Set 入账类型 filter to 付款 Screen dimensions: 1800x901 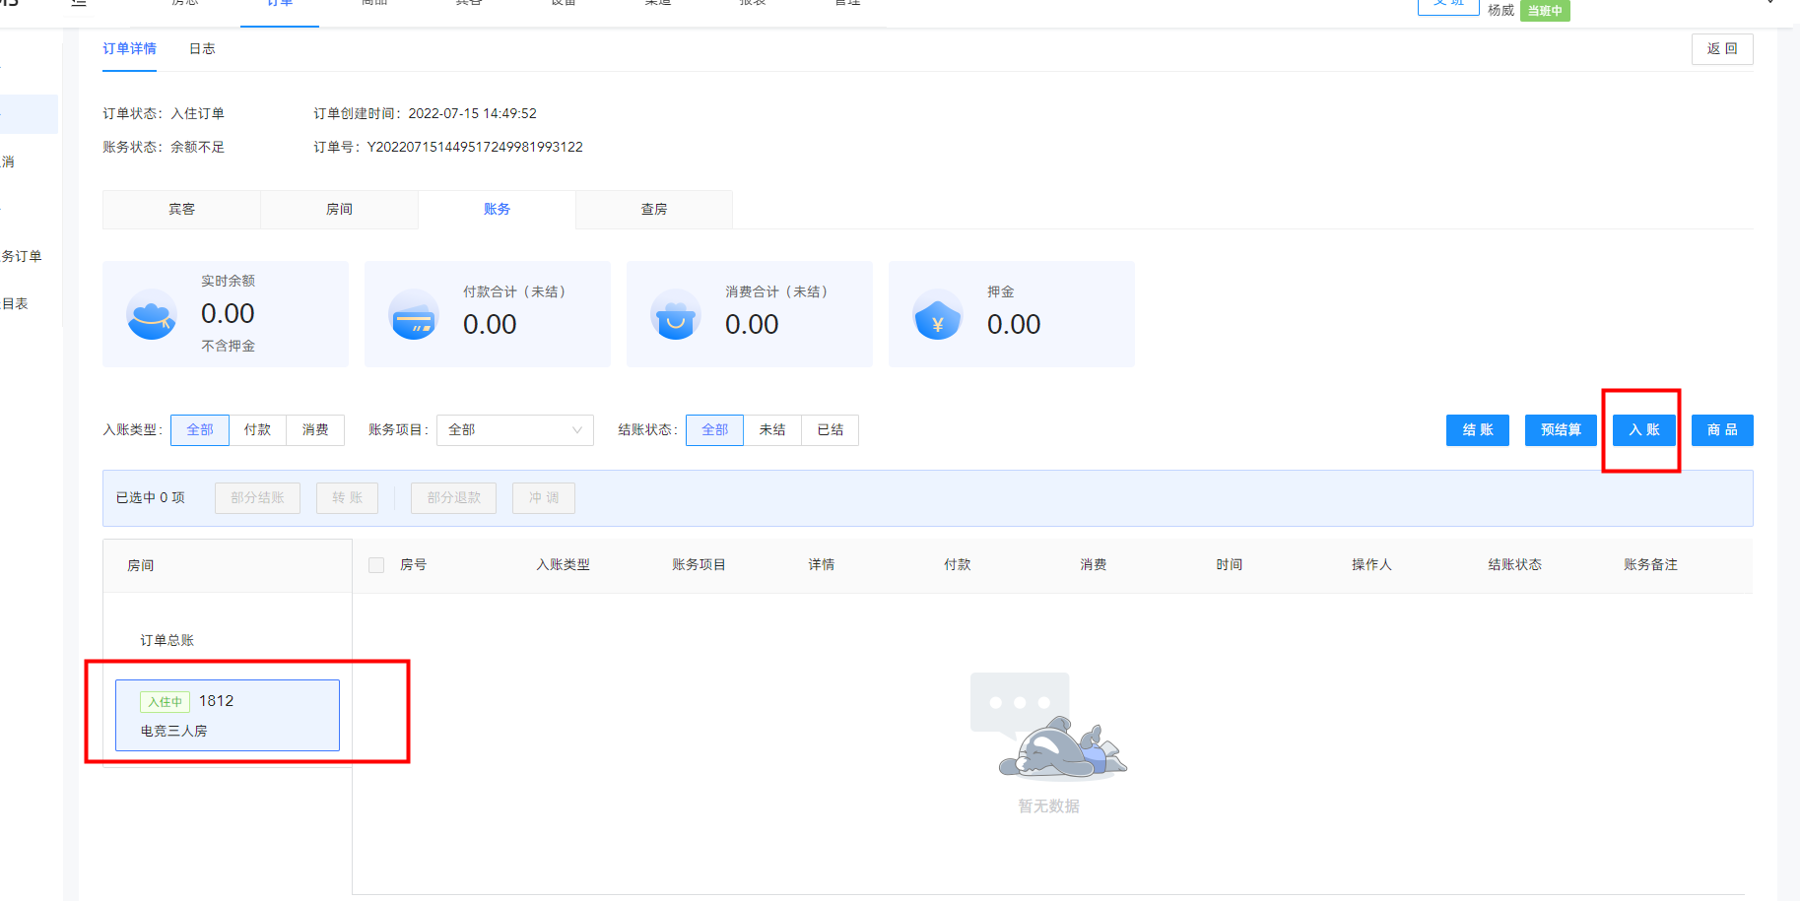click(257, 430)
